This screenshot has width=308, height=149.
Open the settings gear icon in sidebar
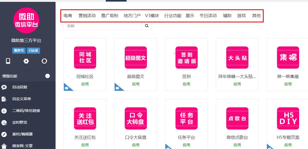coord(26,61)
